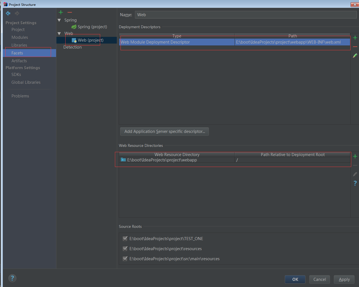Toggle the project\resources source root checkbox

125,249
